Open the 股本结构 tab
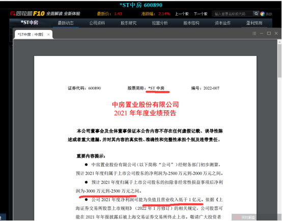Screen dimensions: 282x221 point(191,23)
